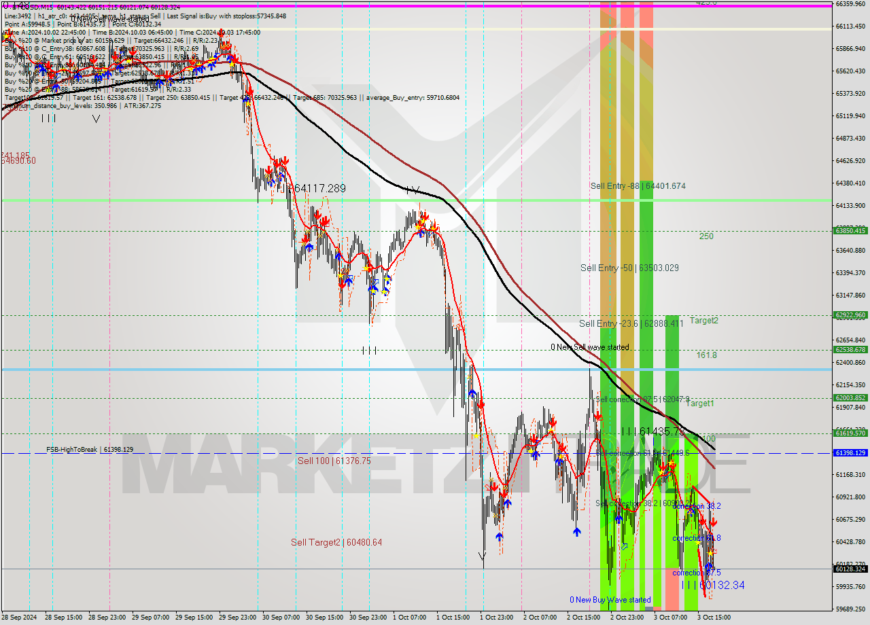The image size is (870, 625).
Task: Click the green 'Target2' label
Action: pyautogui.click(x=704, y=320)
